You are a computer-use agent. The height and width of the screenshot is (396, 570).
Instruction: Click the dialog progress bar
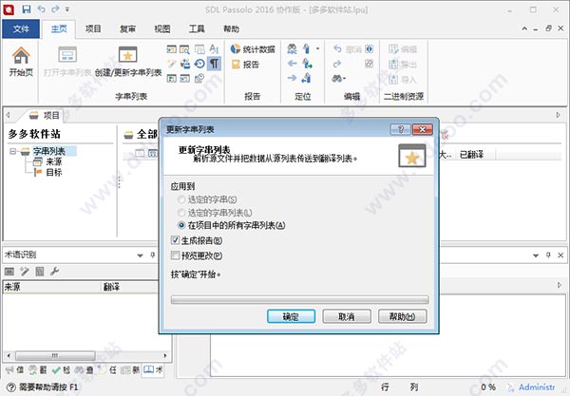(300, 300)
